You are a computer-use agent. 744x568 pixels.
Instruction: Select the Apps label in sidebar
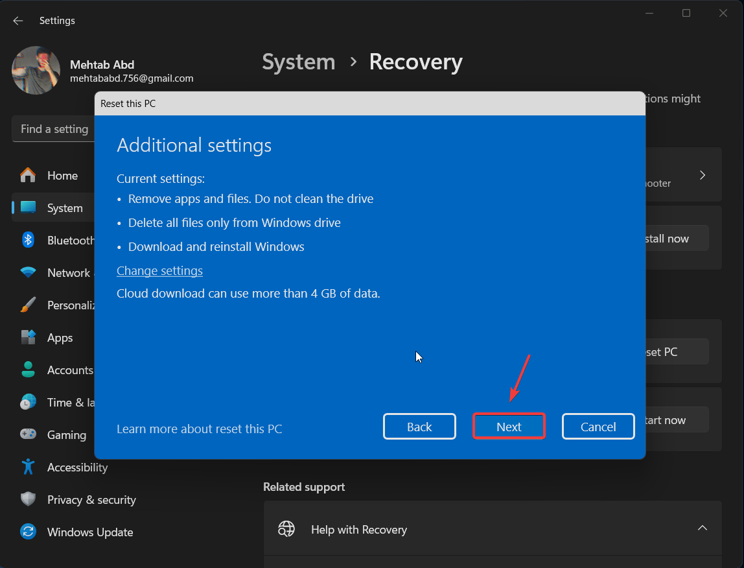(x=60, y=338)
